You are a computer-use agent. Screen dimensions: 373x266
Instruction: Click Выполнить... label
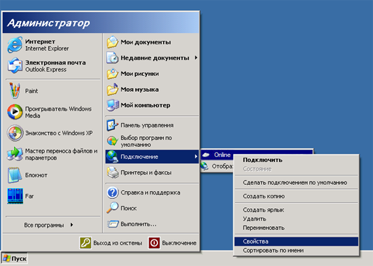[138, 224]
